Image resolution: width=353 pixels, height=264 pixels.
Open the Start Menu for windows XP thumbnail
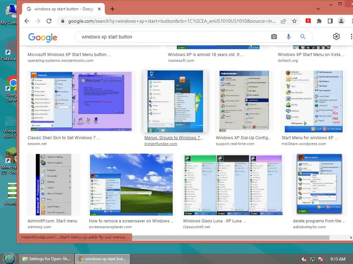click(313, 101)
